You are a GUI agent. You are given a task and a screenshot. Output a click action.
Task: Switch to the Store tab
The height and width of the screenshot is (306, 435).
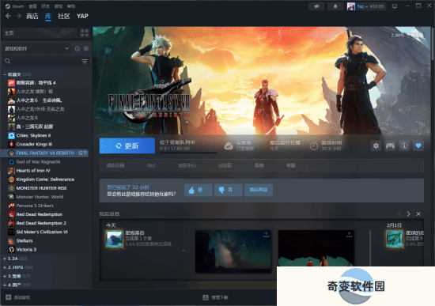point(32,16)
